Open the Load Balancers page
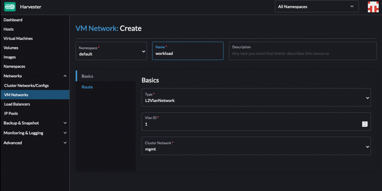Screen dimensions: 382x191 17,104
